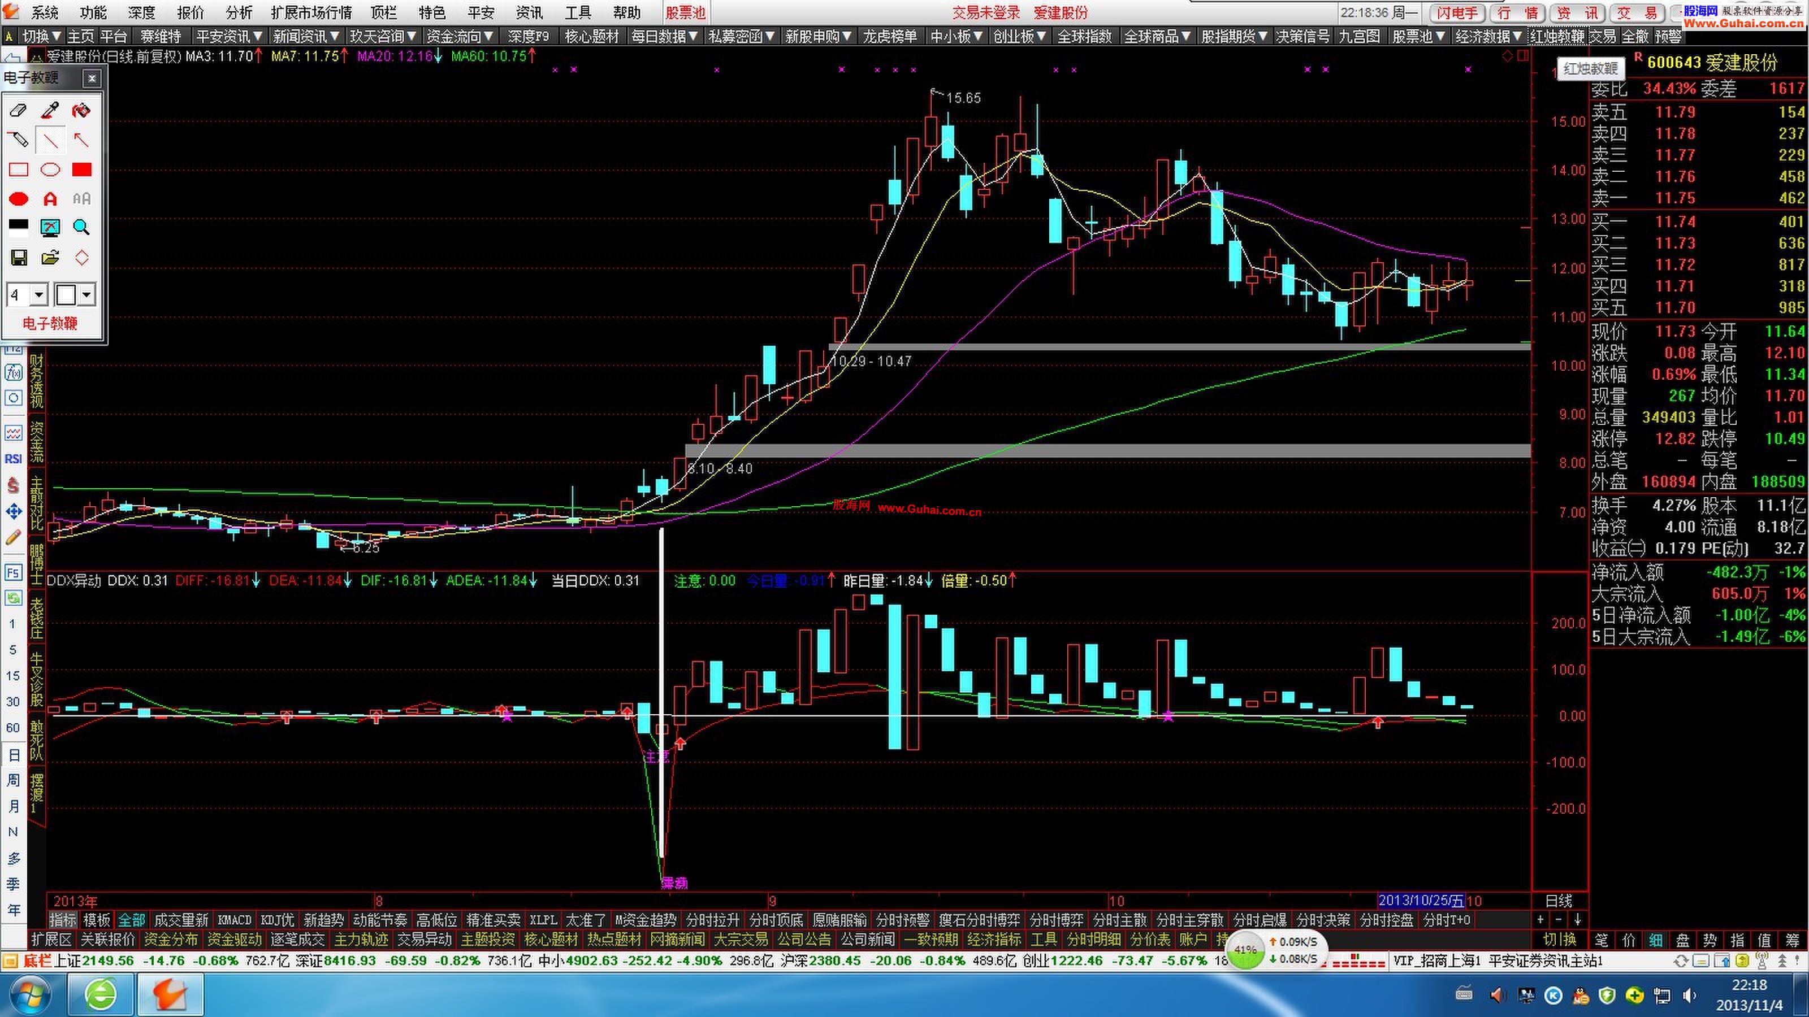This screenshot has height=1017, width=1809.
Task: Open the 分析 menu
Action: tap(239, 12)
